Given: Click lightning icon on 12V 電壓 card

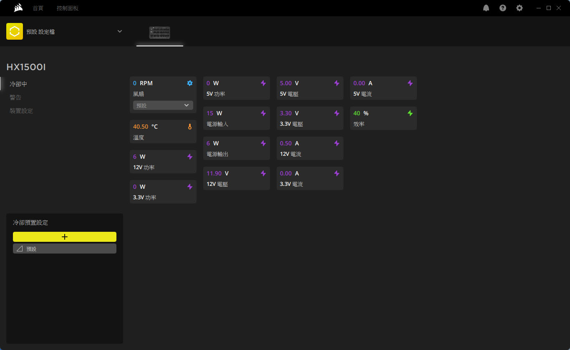Looking at the screenshot, I should coord(263,173).
